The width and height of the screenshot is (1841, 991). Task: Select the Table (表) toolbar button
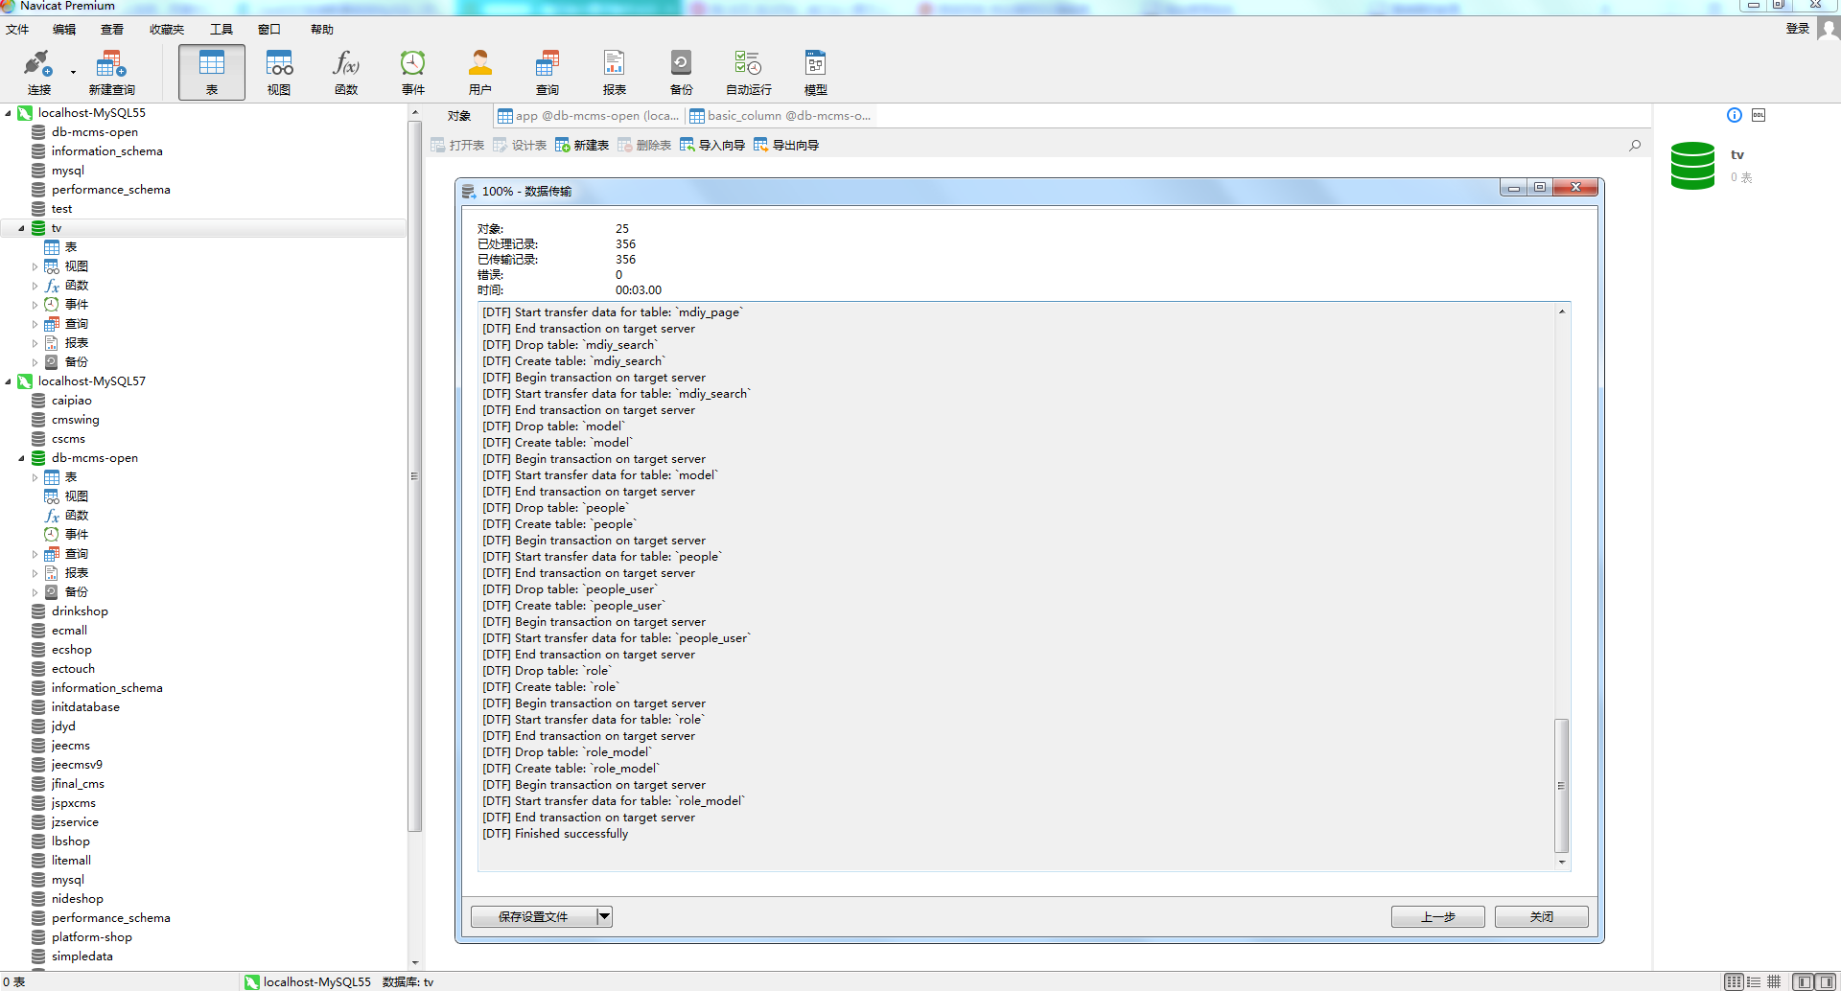point(212,73)
